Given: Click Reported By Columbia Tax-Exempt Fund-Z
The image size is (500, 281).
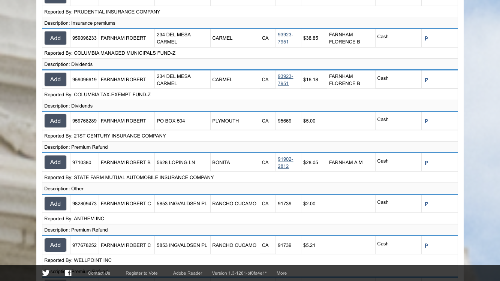Looking at the screenshot, I should coord(250,94).
